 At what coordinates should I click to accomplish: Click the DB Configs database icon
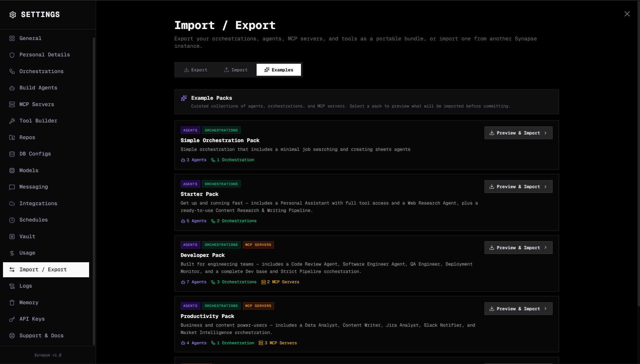[12, 154]
